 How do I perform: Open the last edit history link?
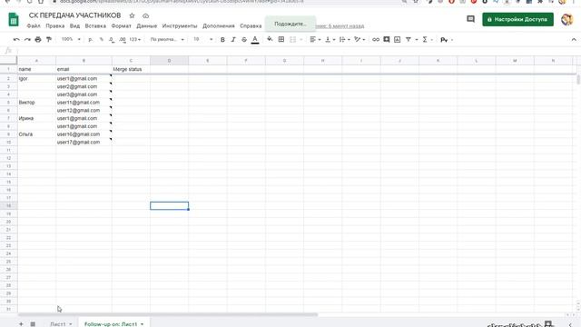(340, 26)
